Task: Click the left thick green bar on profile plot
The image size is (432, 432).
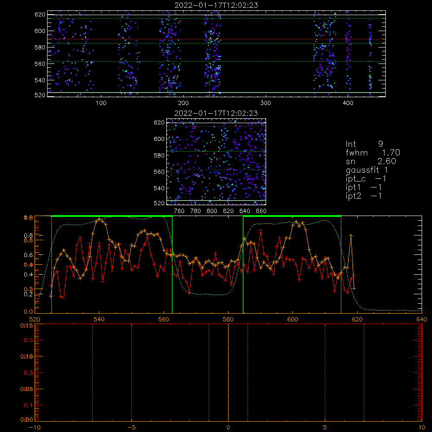Action: pos(112,216)
